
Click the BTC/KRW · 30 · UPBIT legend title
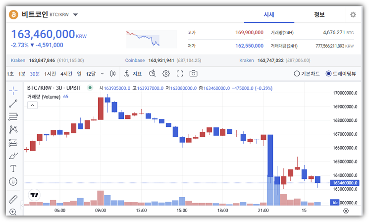pyautogui.click(x=54, y=88)
